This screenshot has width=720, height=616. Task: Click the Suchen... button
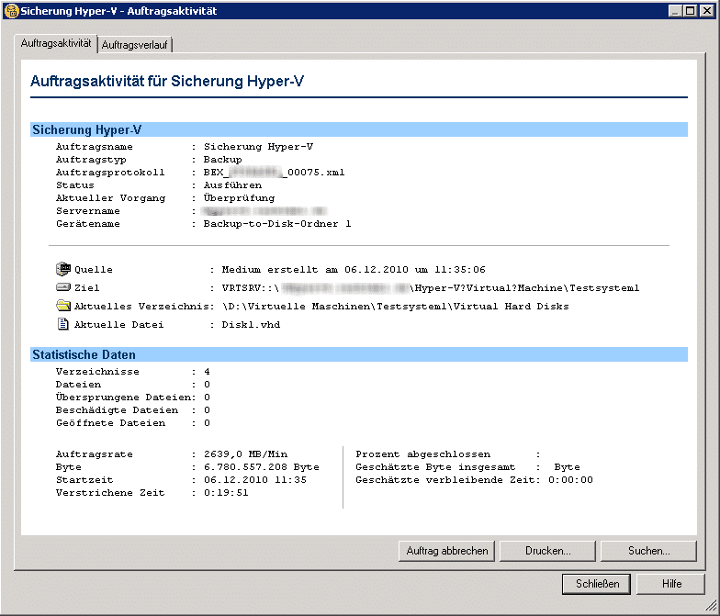[x=648, y=551]
